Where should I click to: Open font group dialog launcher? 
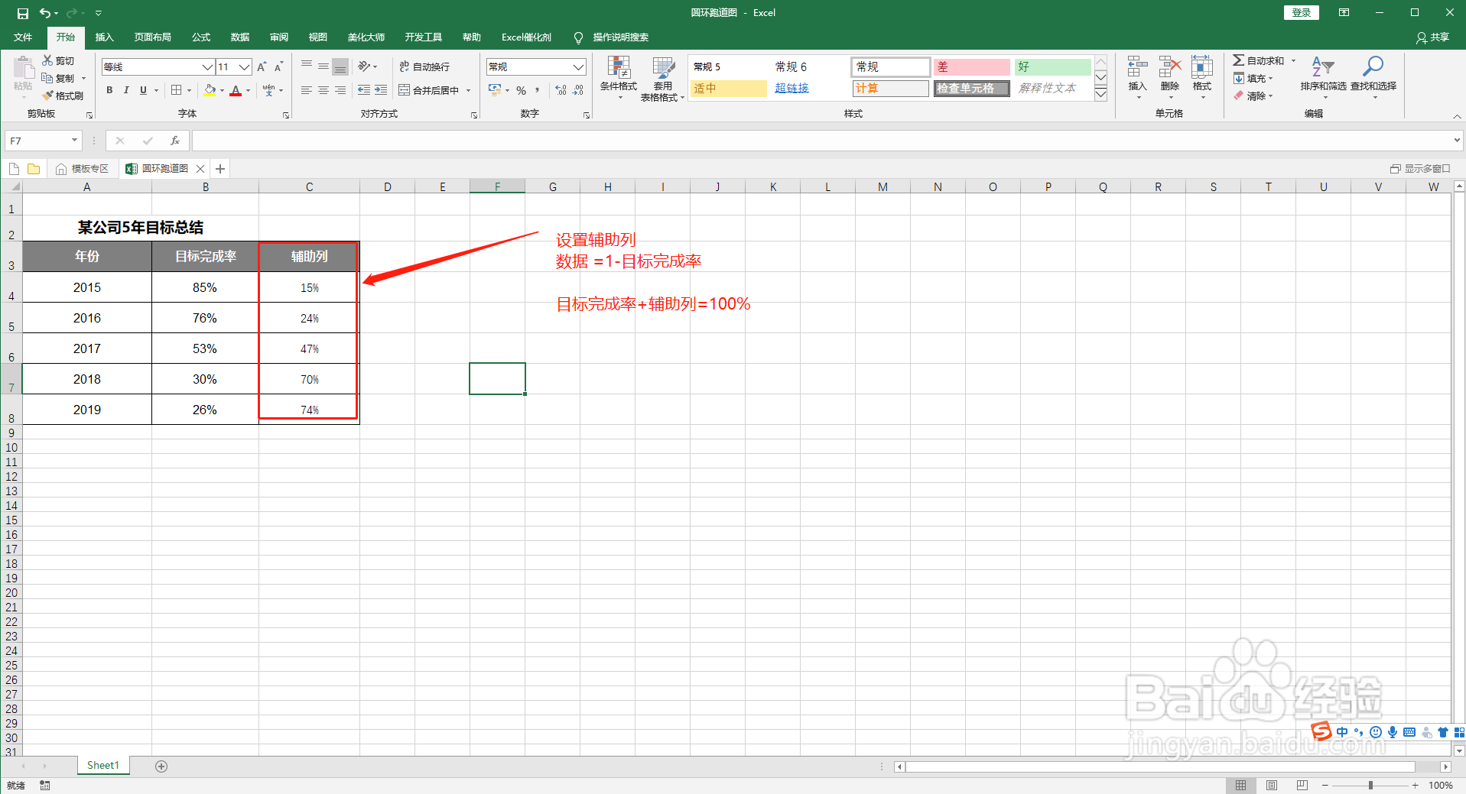(x=286, y=115)
